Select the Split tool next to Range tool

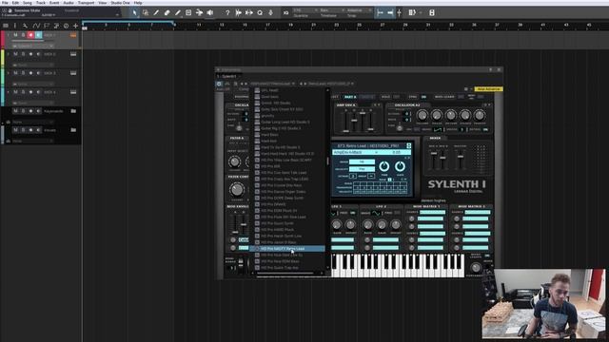point(156,12)
